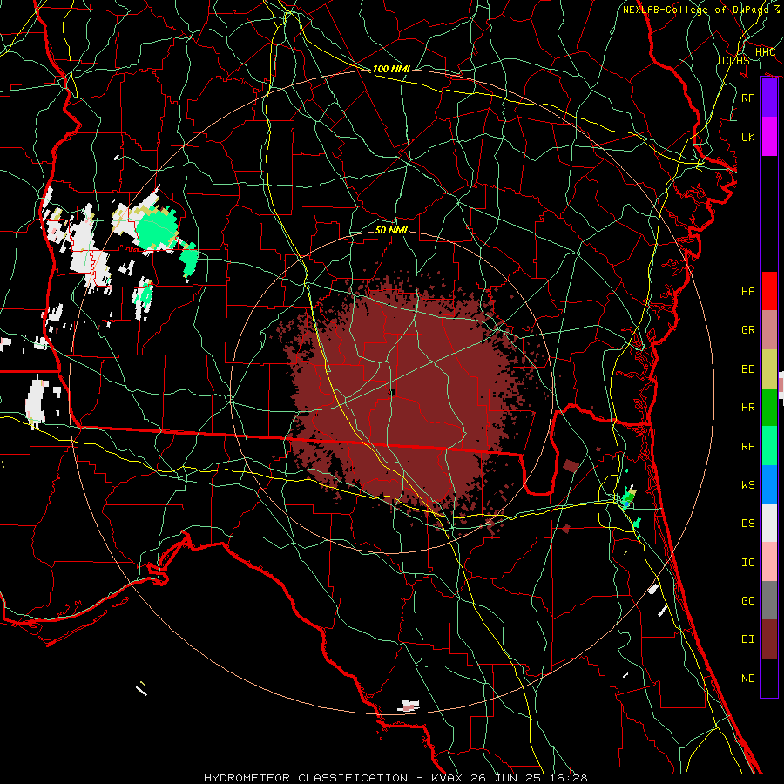Click the HR legend label
784x784 pixels.
pyautogui.click(x=747, y=408)
